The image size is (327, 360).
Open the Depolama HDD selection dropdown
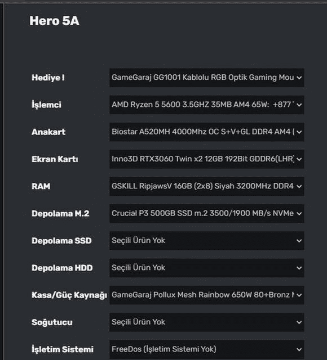click(x=207, y=268)
